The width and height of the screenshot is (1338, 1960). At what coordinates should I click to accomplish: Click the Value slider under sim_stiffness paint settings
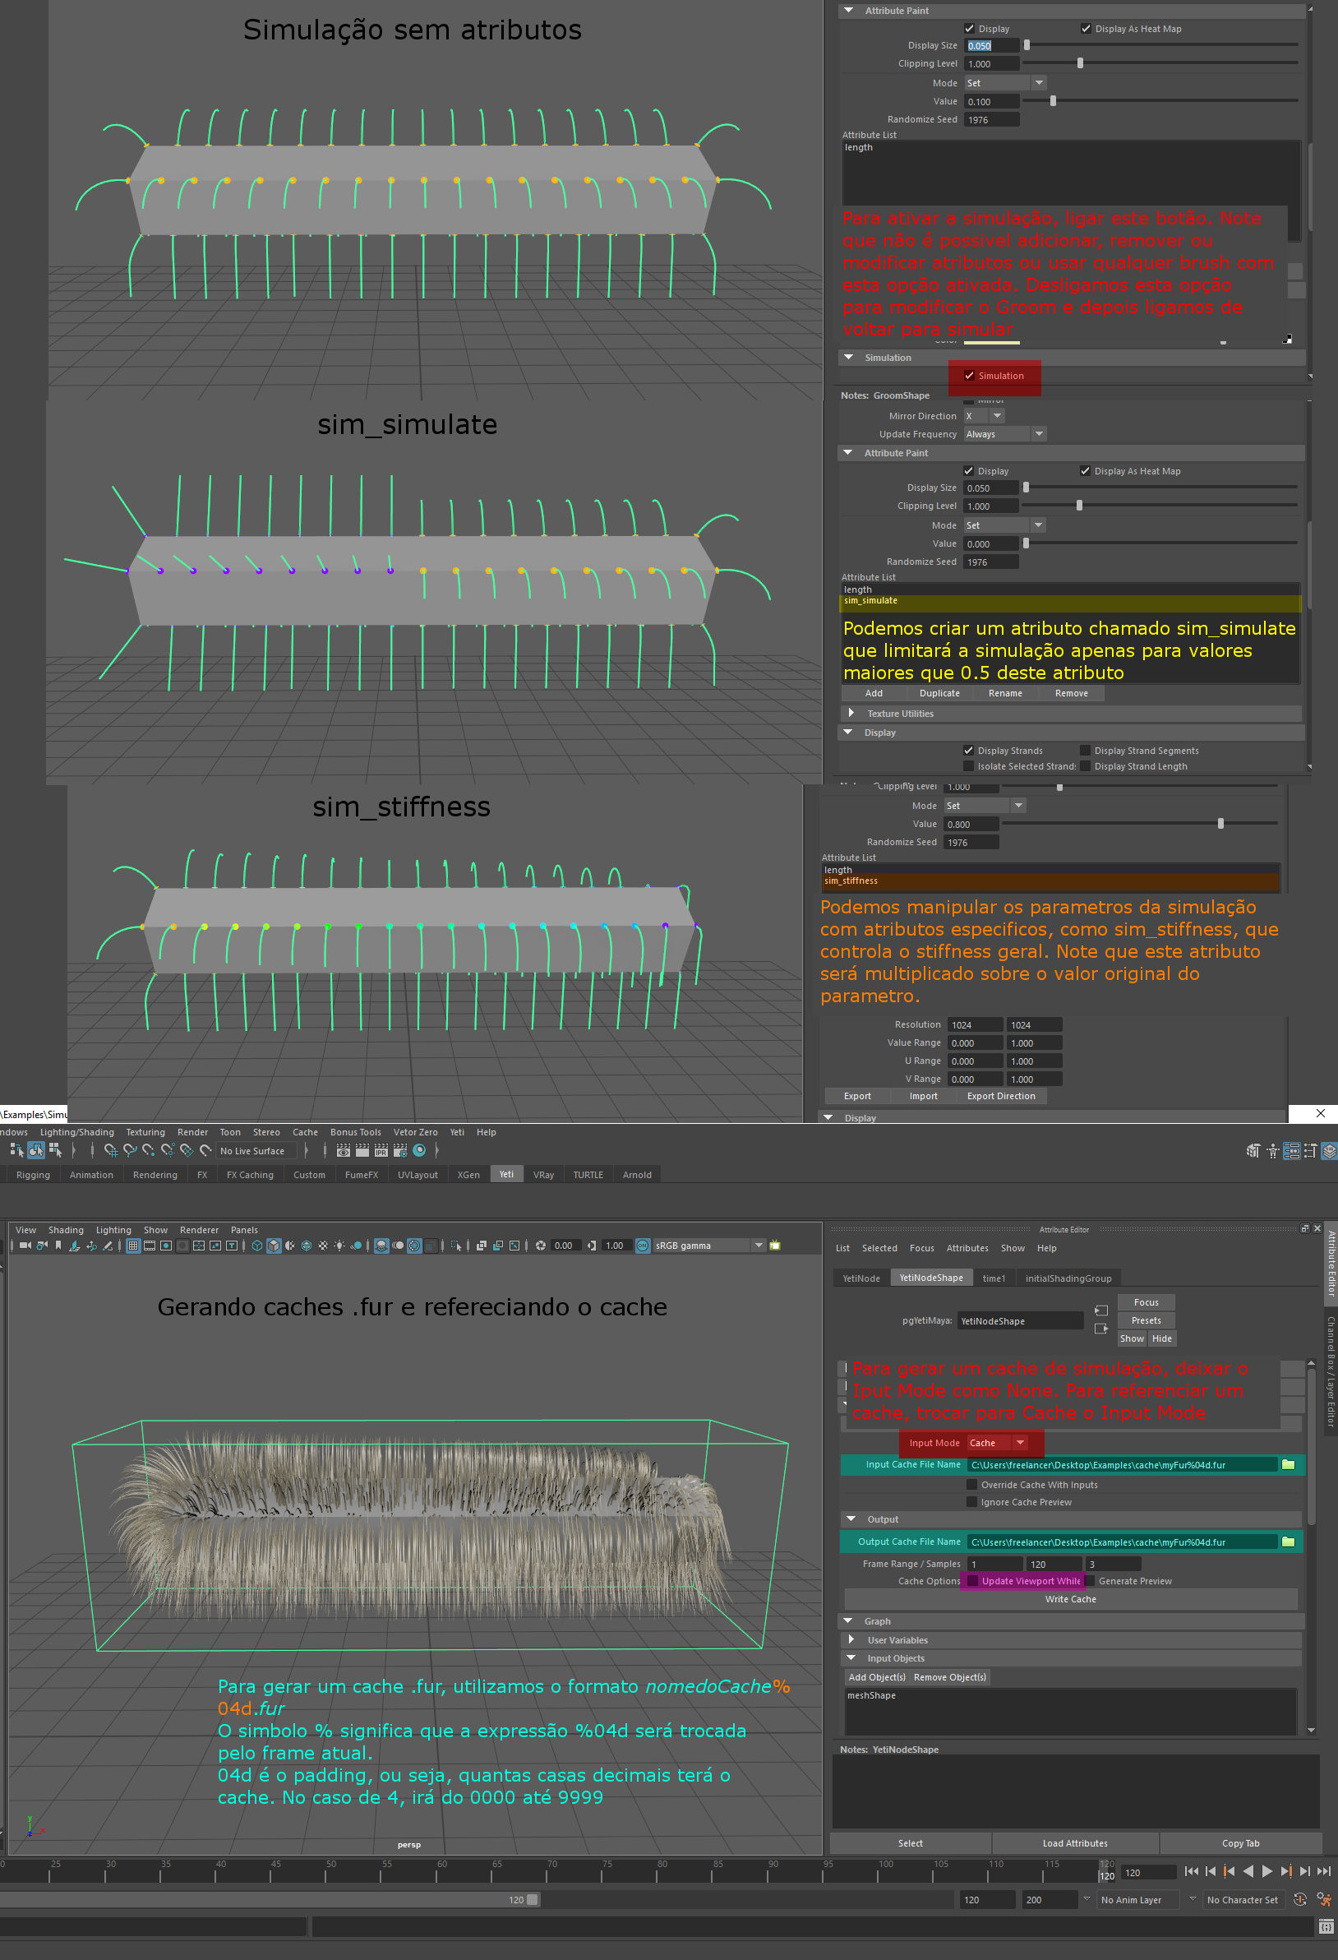(x=1220, y=824)
